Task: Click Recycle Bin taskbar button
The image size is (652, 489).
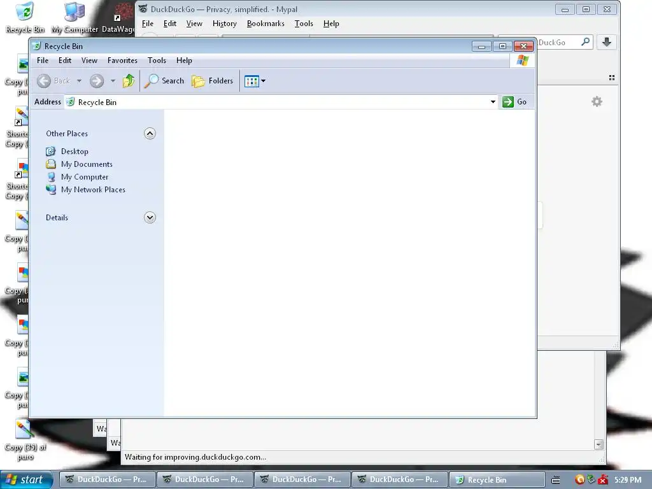Action: 497,479
